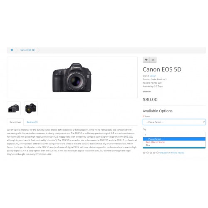Add the product to wish list with the heart icon
This screenshot has width=208, height=208.
point(146,60)
